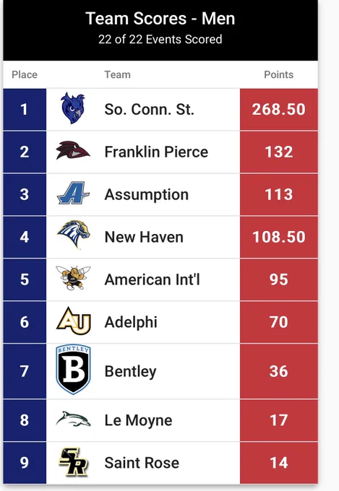Screen dimensions: 339x491
Task: Open the Franklin Pierce team name
Action: (x=156, y=152)
